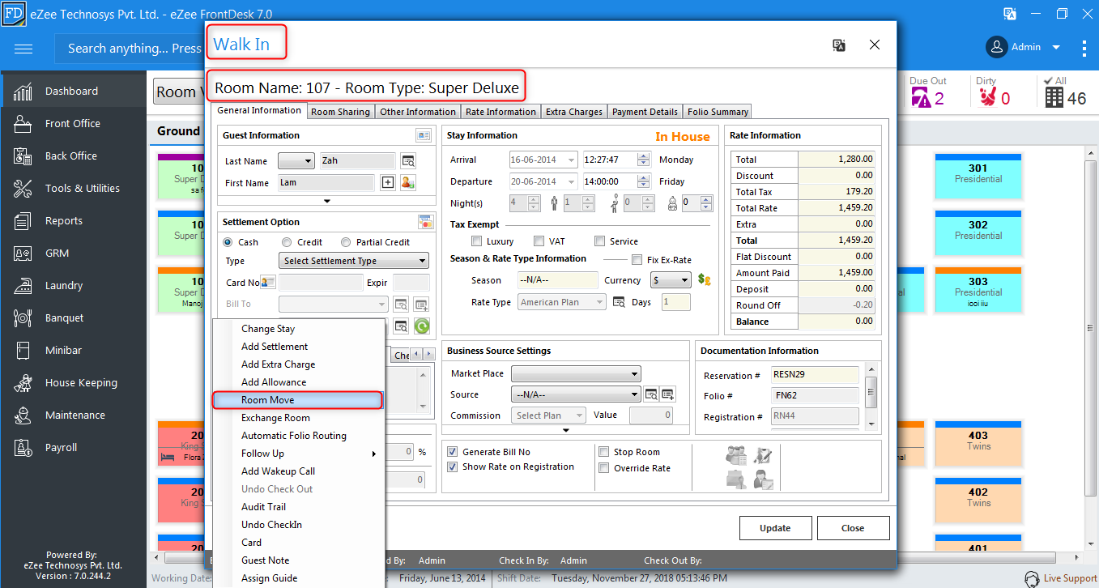Open the Select Settlement Type dropdown
Screen dimensions: 1099x588
coord(354,261)
